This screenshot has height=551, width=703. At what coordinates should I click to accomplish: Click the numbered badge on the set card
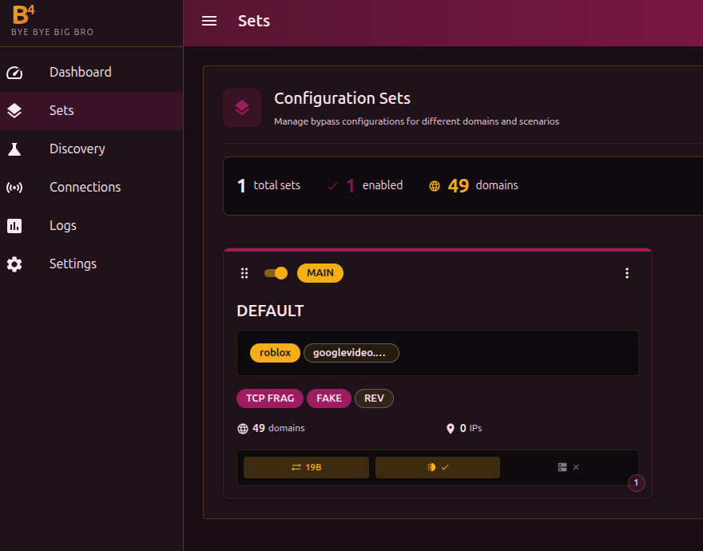[x=637, y=482]
